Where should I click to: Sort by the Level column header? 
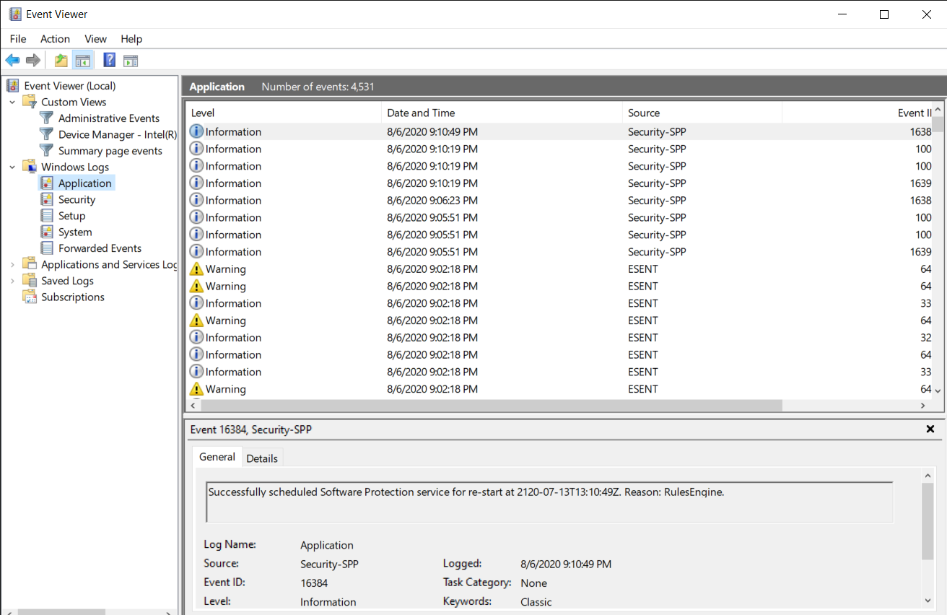(284, 113)
